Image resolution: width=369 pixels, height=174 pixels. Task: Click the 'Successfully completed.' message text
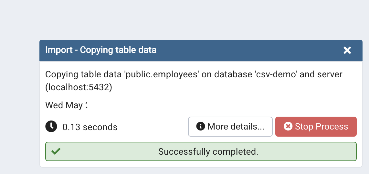pos(208,151)
